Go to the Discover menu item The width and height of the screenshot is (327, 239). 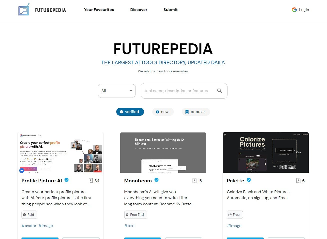[x=139, y=10]
